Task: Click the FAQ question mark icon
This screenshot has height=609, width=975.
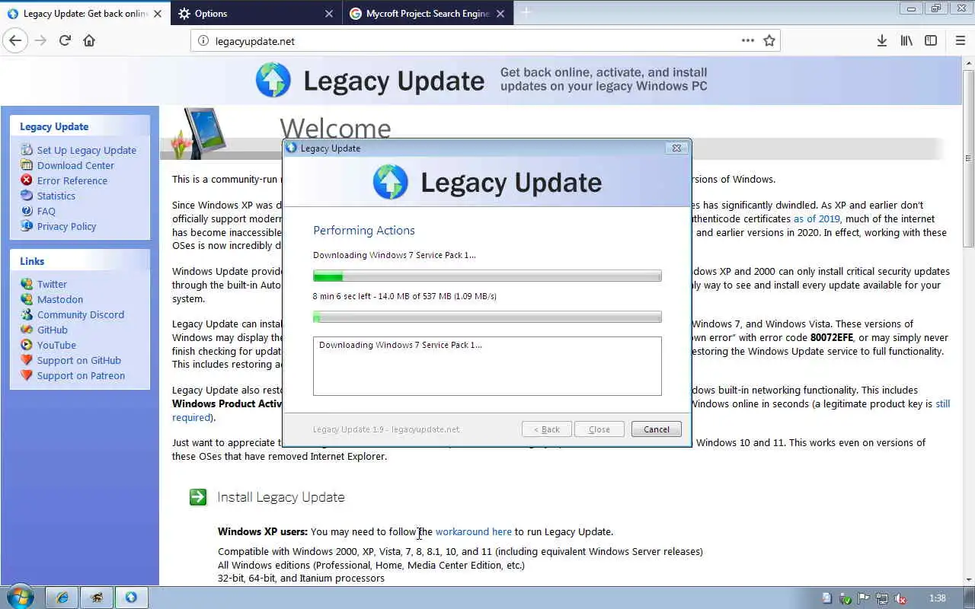Action: (27, 211)
